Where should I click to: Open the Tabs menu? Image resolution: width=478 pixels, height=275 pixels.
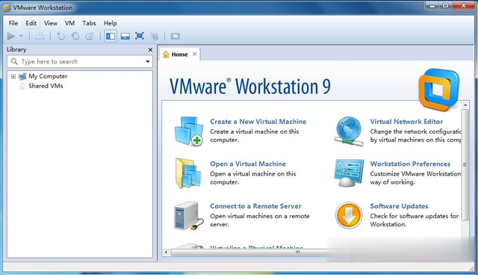[x=89, y=23]
